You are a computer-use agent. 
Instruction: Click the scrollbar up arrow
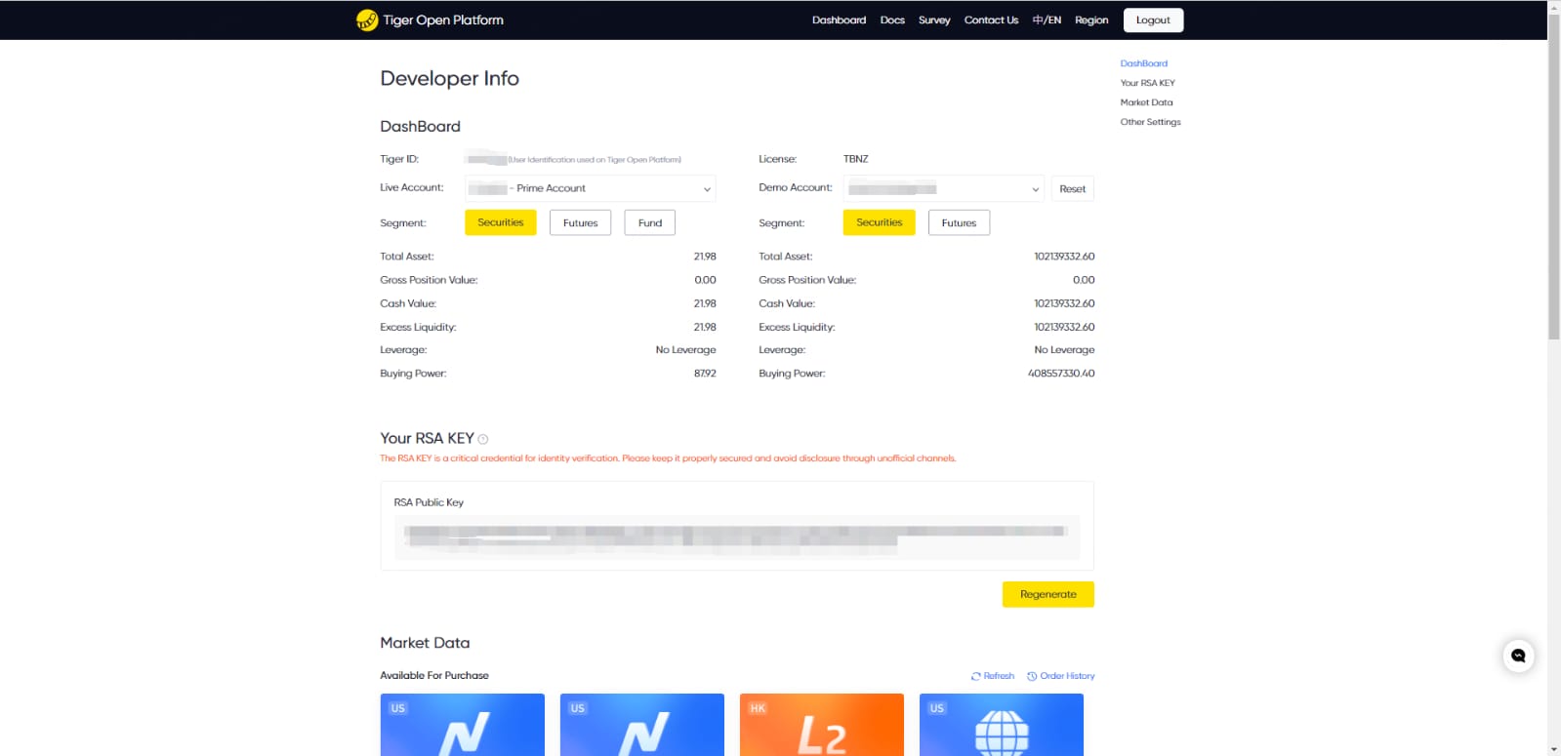(1554, 6)
